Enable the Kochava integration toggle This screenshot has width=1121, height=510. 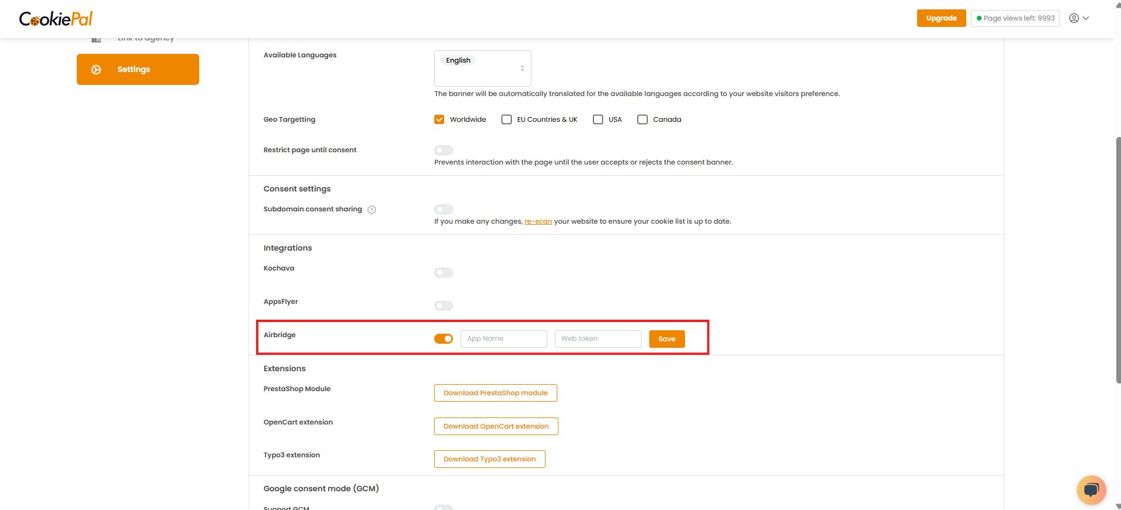pyautogui.click(x=444, y=273)
